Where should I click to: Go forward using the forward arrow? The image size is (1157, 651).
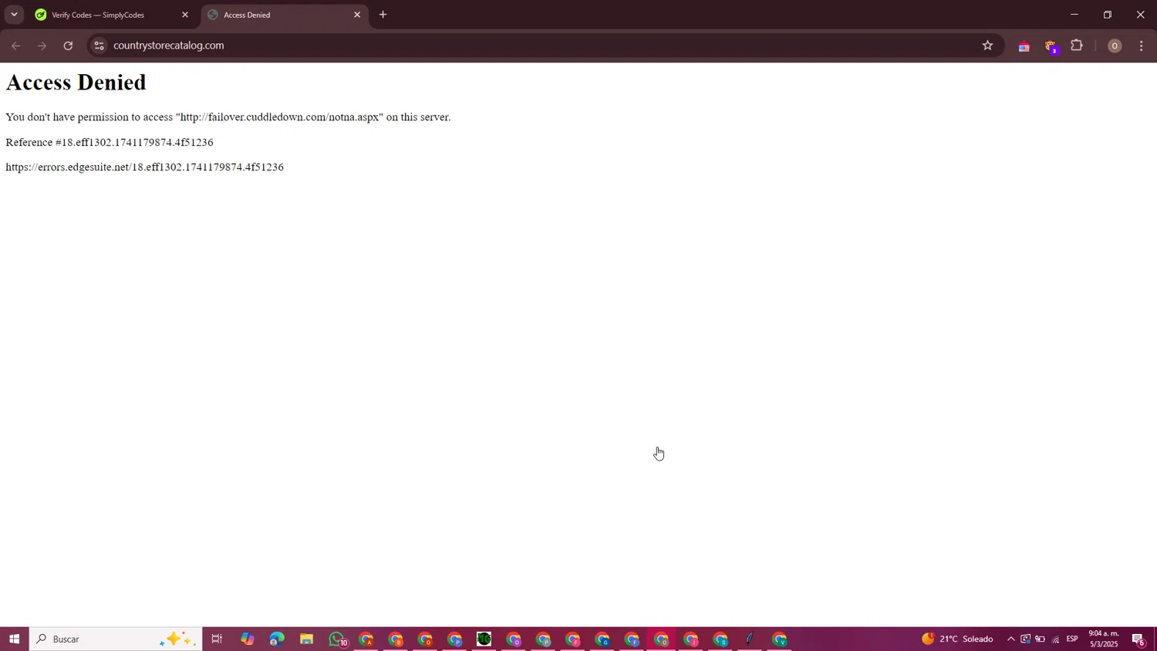tap(42, 46)
